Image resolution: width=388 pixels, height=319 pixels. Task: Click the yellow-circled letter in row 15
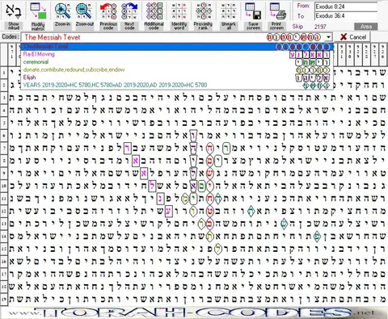(x=217, y=250)
